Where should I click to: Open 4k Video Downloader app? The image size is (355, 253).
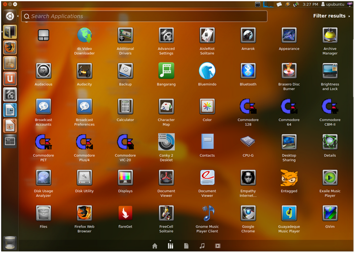(x=85, y=35)
